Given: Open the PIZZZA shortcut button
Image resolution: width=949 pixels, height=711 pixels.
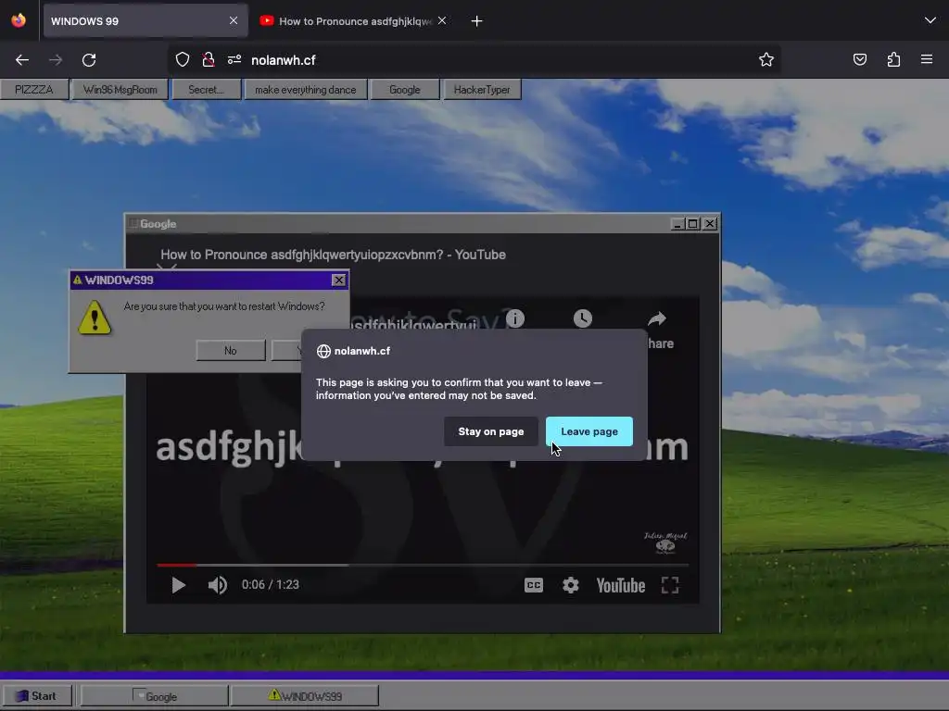Looking at the screenshot, I should (34, 90).
